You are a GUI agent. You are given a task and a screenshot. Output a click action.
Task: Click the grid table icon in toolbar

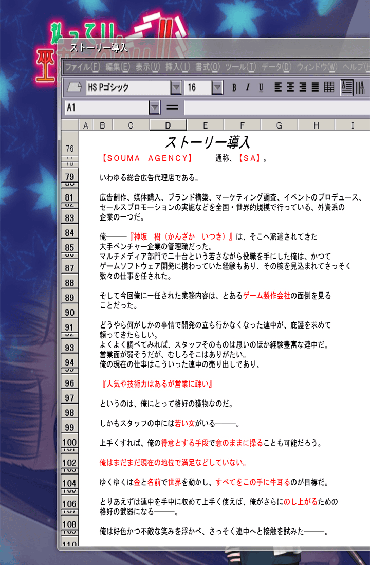pyautogui.click(x=329, y=87)
